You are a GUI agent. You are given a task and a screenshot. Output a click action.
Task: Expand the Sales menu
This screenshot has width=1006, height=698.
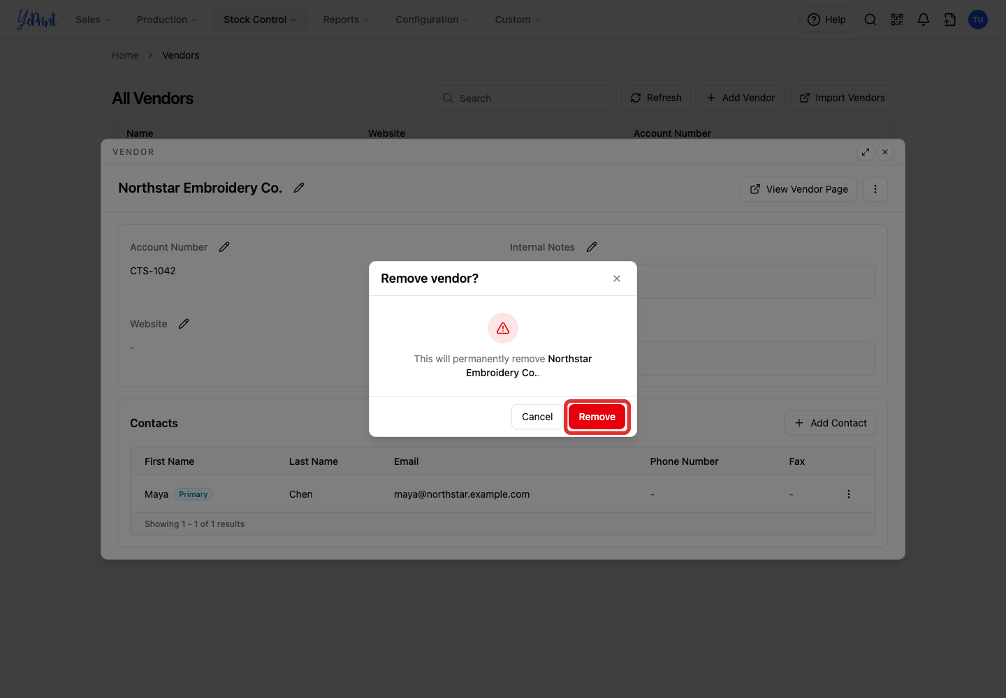[x=93, y=20]
